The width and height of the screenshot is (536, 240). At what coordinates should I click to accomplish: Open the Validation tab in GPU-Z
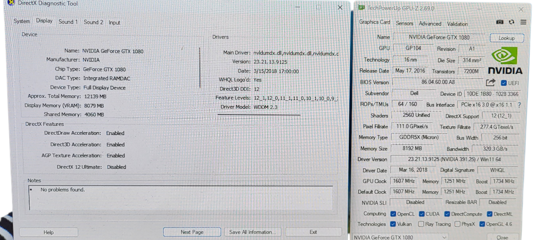pyautogui.click(x=457, y=24)
